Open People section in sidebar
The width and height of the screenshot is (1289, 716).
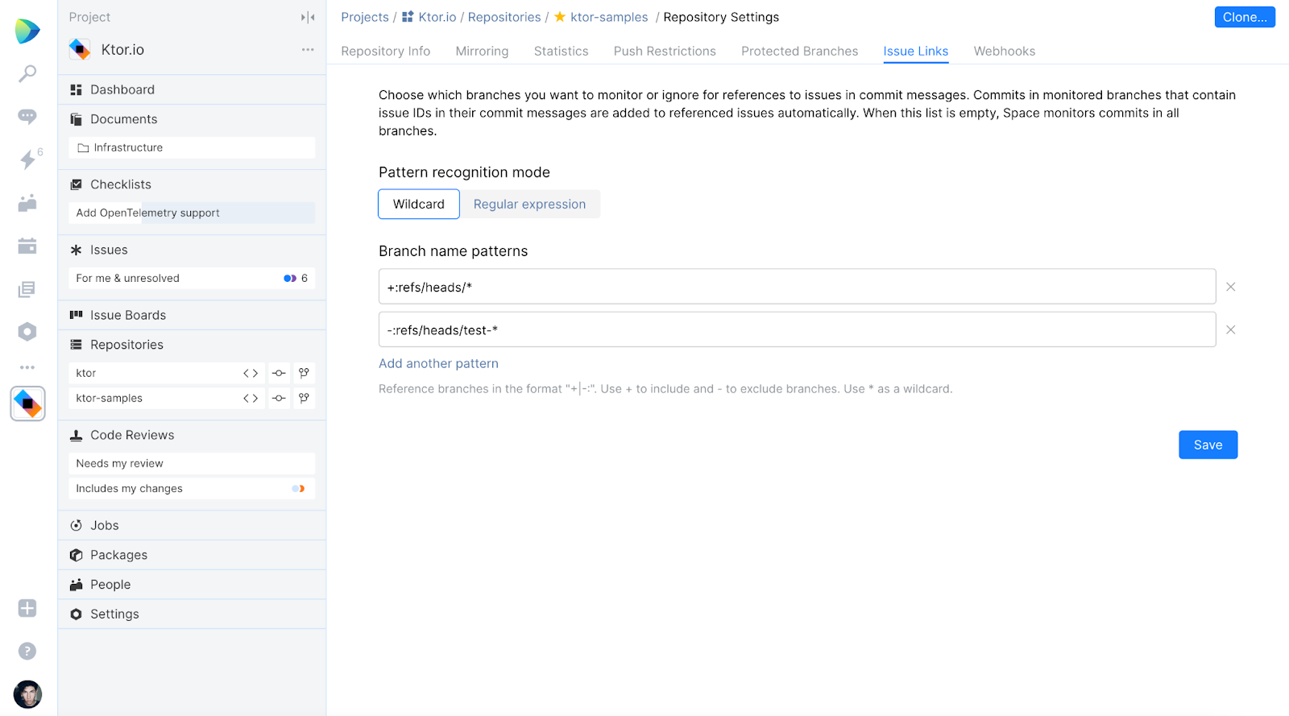click(x=192, y=585)
